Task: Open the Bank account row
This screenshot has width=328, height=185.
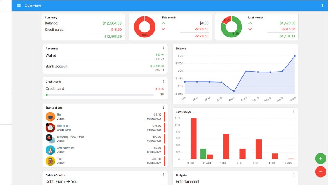Action: pyautogui.click(x=105, y=67)
